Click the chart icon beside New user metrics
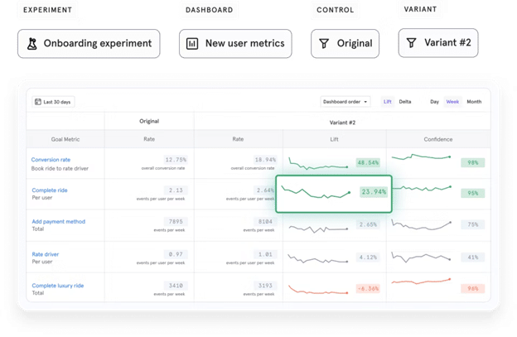The height and width of the screenshot is (337, 517). point(193,43)
